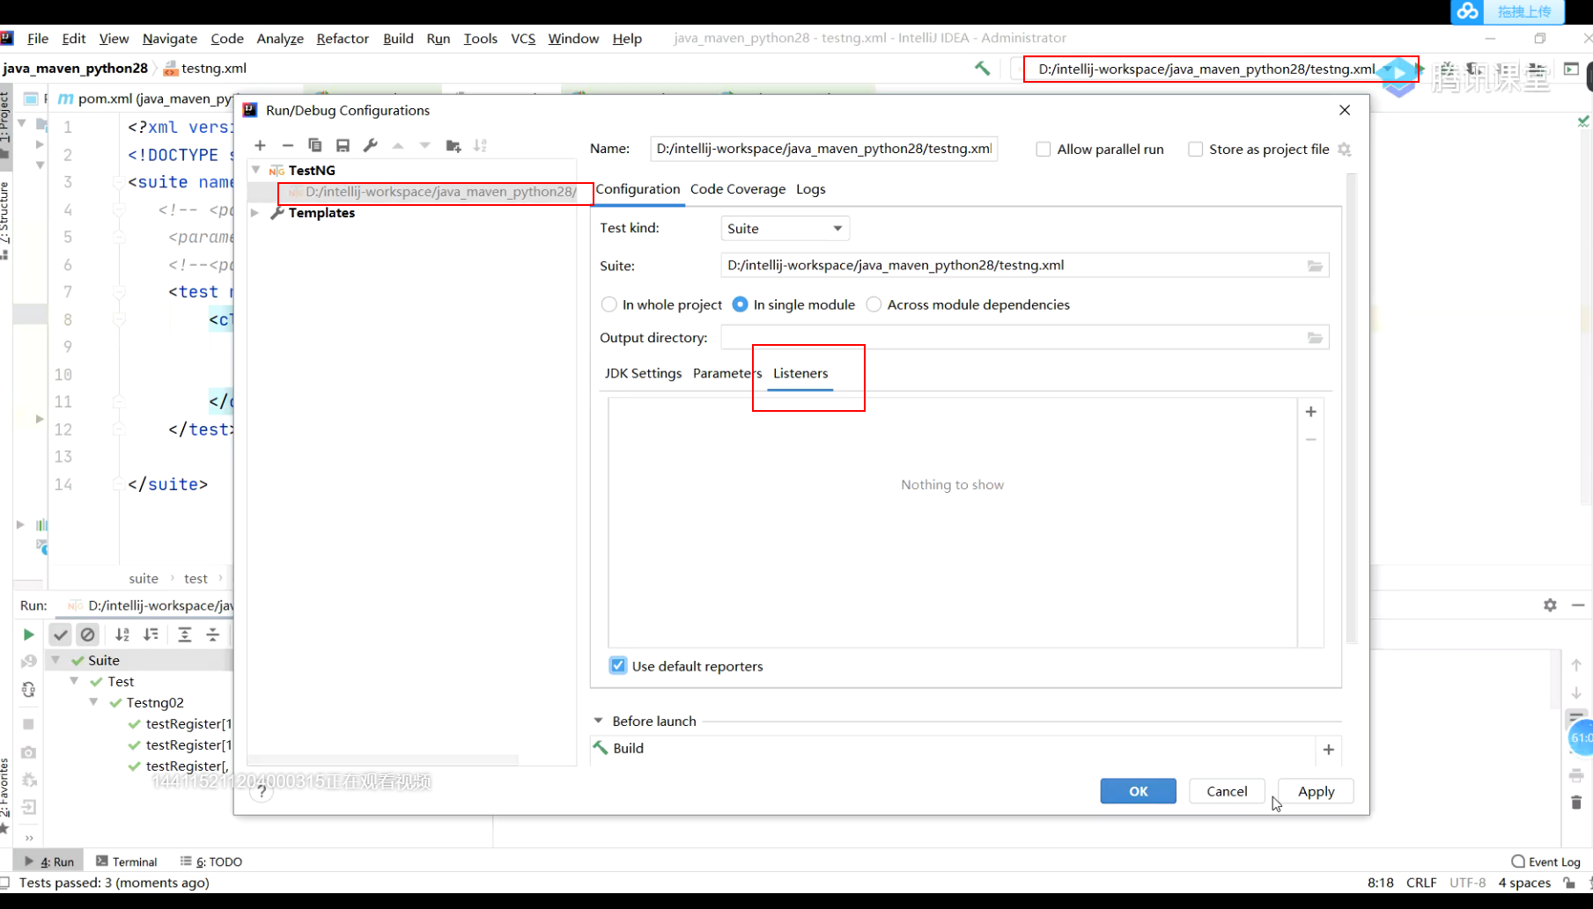The height and width of the screenshot is (909, 1593).
Task: Add a new run configuration
Action: (260, 146)
